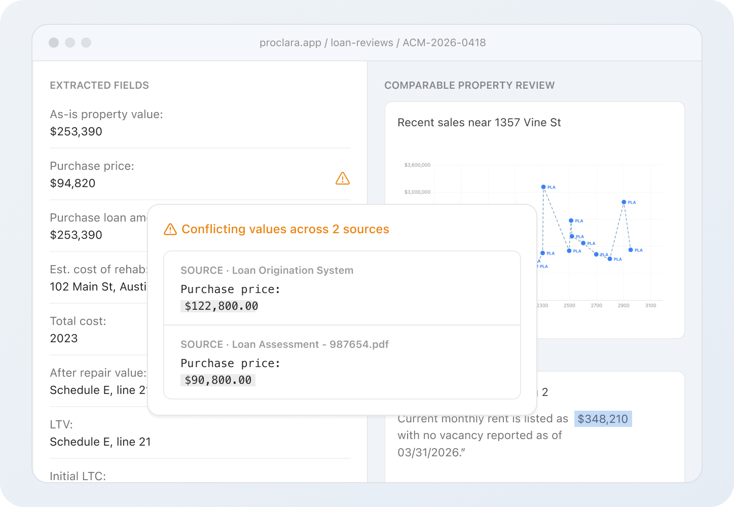Click the 03/31/2026 date in rent note
Screen dimensions: 734x507
pyautogui.click(x=428, y=452)
